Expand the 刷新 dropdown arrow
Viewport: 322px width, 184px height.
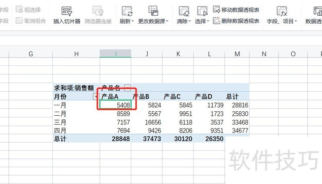133,21
